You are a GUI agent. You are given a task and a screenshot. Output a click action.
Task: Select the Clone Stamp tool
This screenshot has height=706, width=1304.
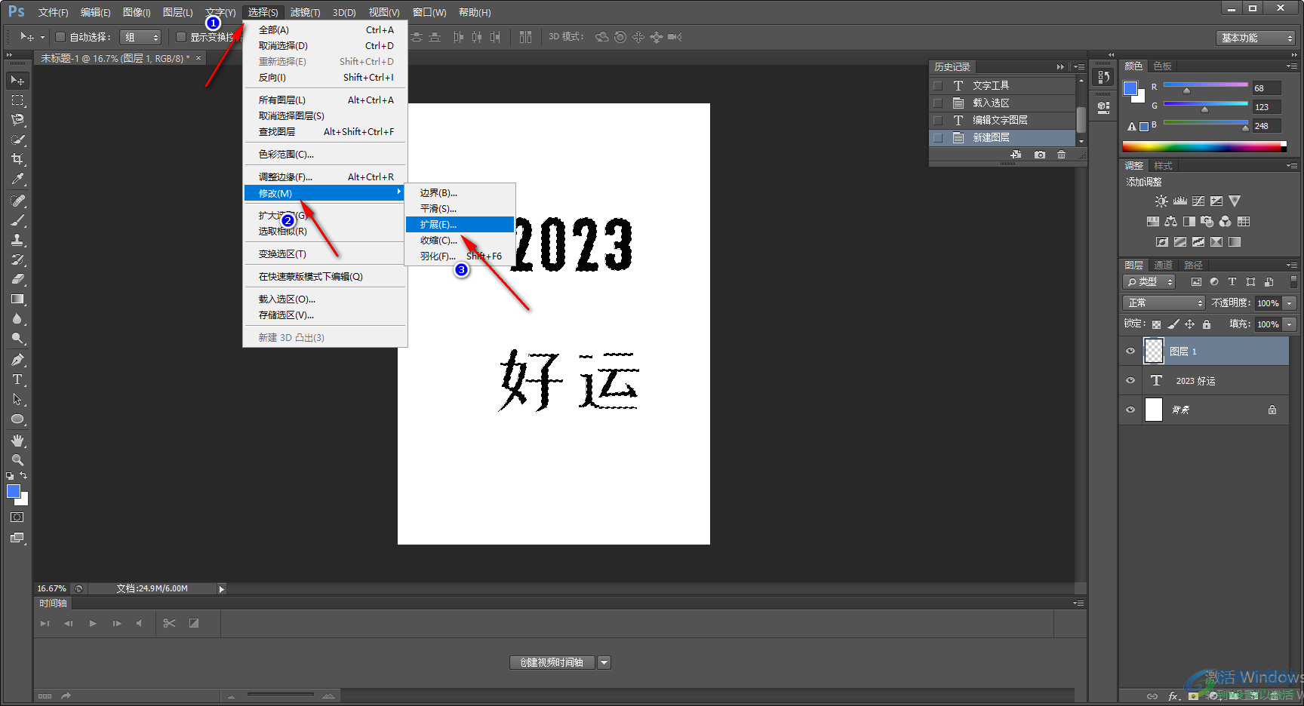pos(17,240)
